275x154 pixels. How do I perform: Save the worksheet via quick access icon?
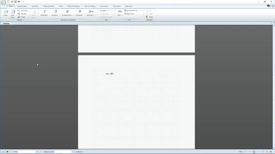click(15, 2)
